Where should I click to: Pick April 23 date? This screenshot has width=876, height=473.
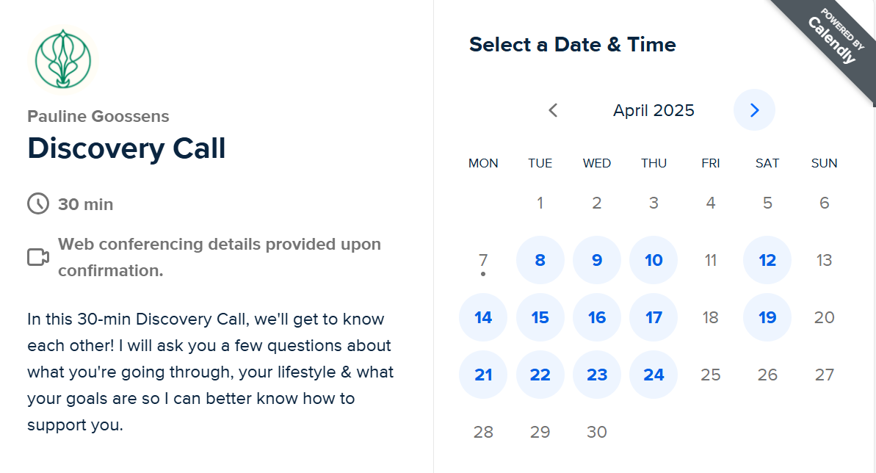click(x=597, y=375)
